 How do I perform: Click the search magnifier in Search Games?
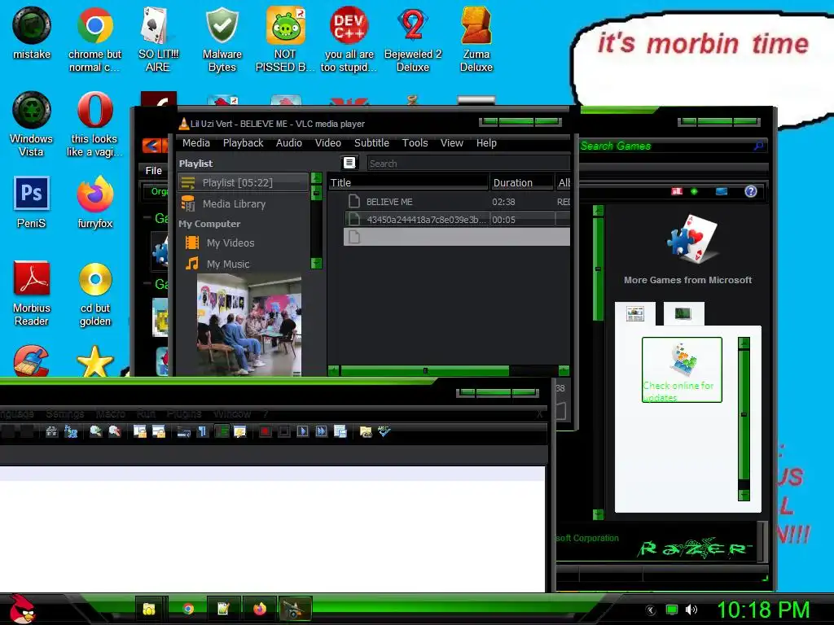click(x=758, y=146)
